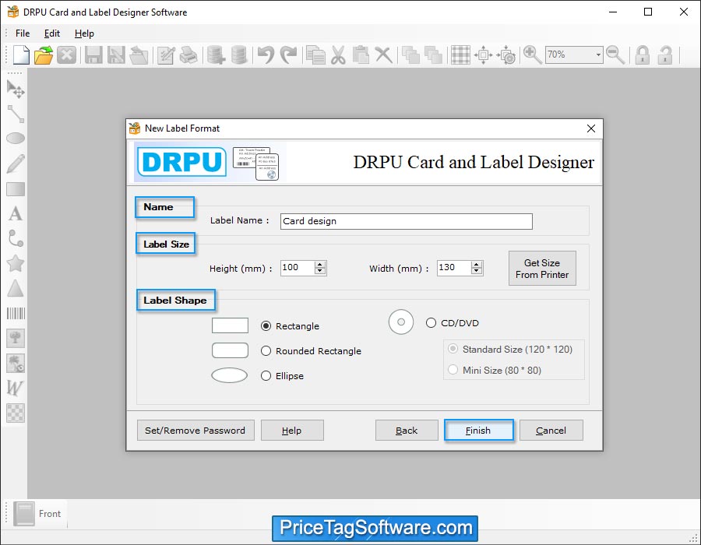This screenshot has width=701, height=545.
Task: Select the CD/DVD label shape option
Action: click(431, 322)
